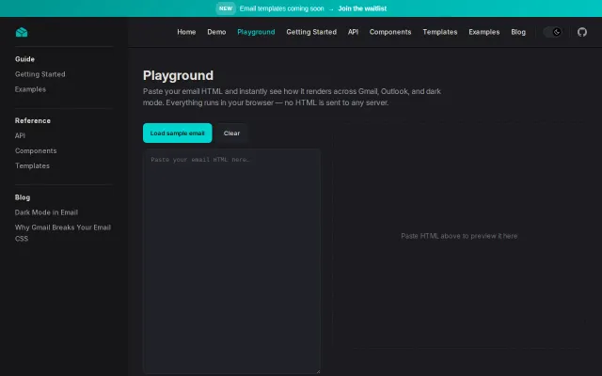This screenshot has height=376, width=602.
Task: Toggle the dark mode switch
Action: (552, 32)
